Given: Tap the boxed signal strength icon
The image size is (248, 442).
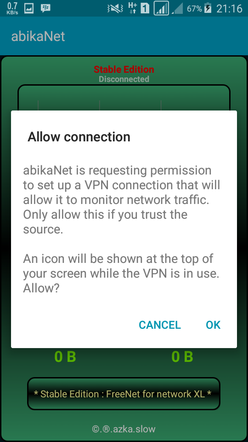Looking at the screenshot, I should tap(161, 8).
